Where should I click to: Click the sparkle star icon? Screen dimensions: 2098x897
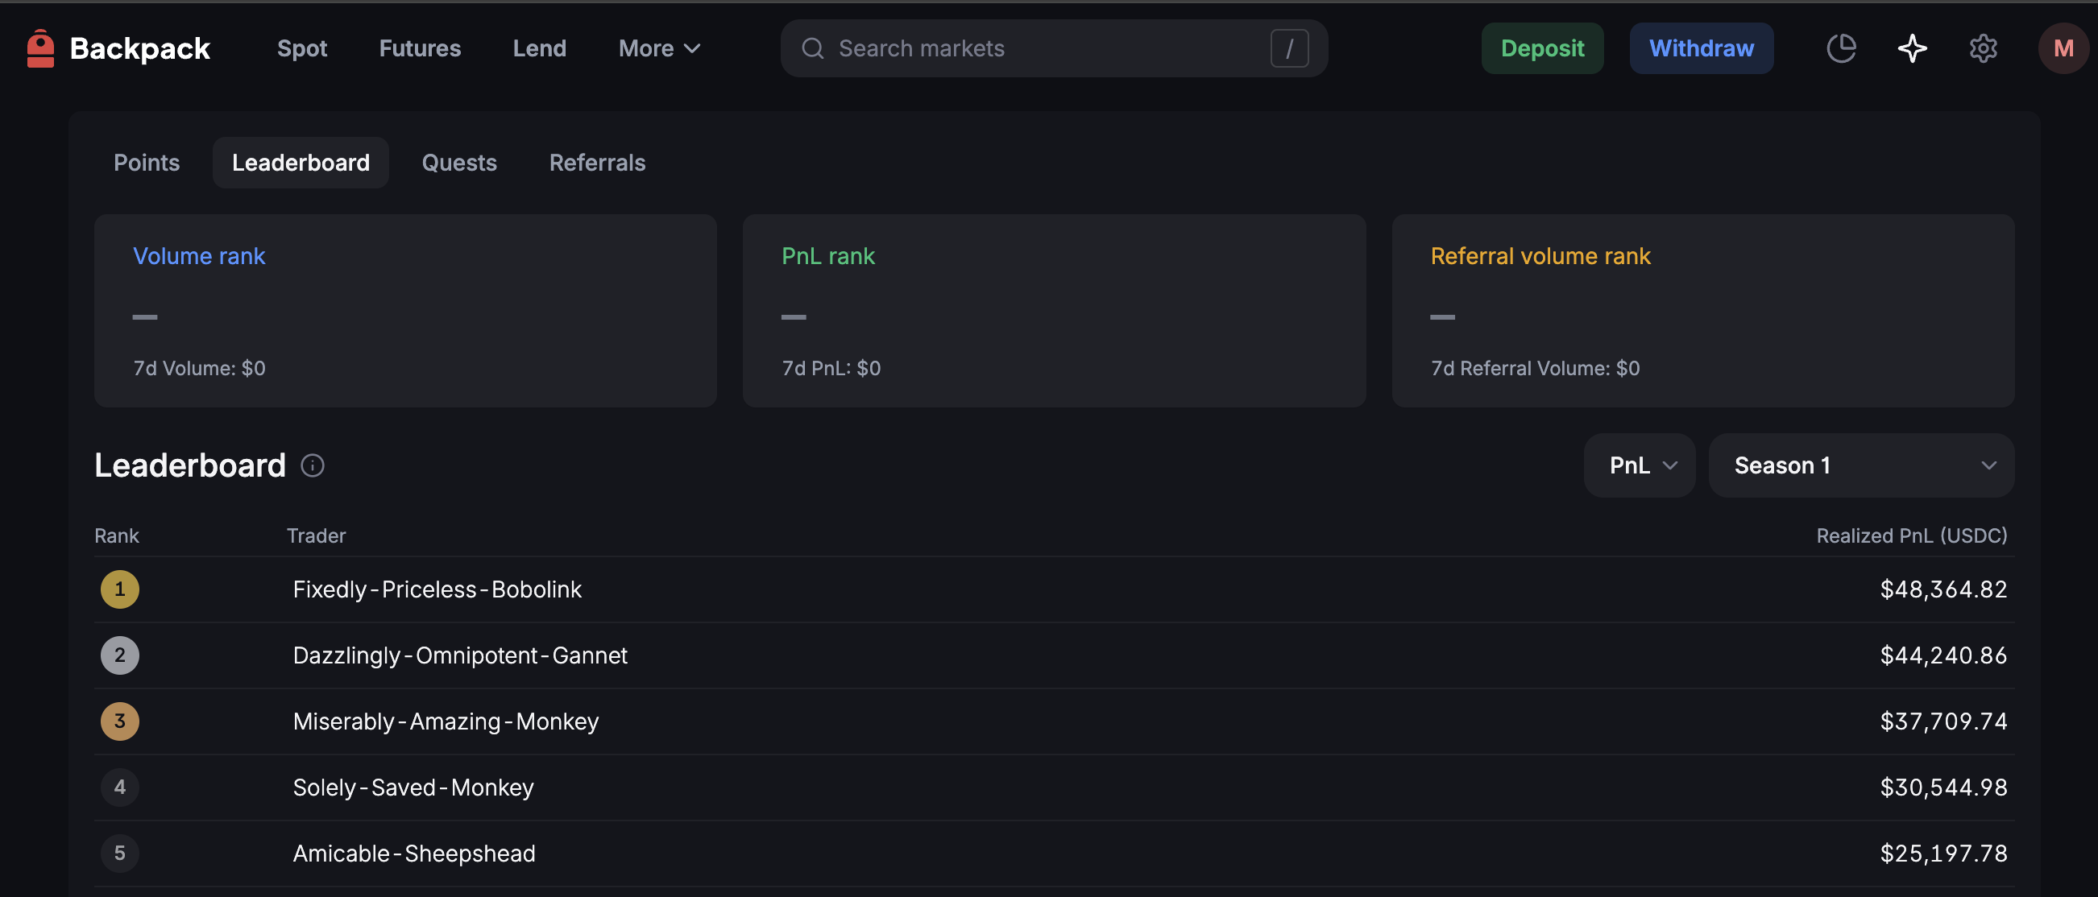[x=1912, y=48]
